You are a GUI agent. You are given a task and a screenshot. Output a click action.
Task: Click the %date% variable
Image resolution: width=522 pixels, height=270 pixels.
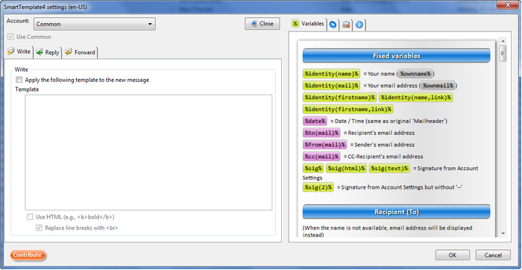point(315,121)
